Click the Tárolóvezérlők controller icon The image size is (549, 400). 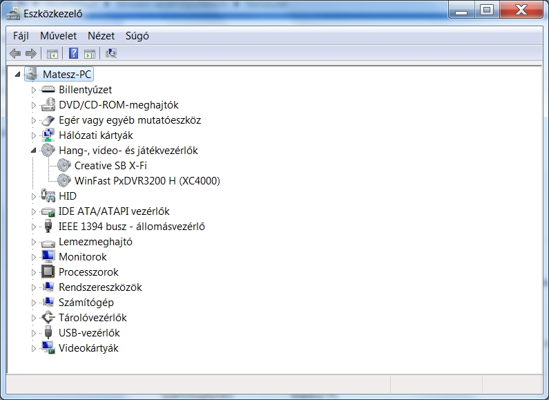tap(48, 317)
